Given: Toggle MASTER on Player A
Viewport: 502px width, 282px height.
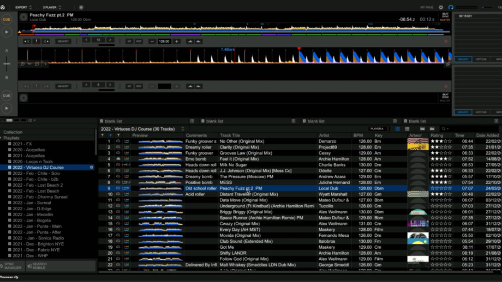Looking at the screenshot, I should pos(445,20).
